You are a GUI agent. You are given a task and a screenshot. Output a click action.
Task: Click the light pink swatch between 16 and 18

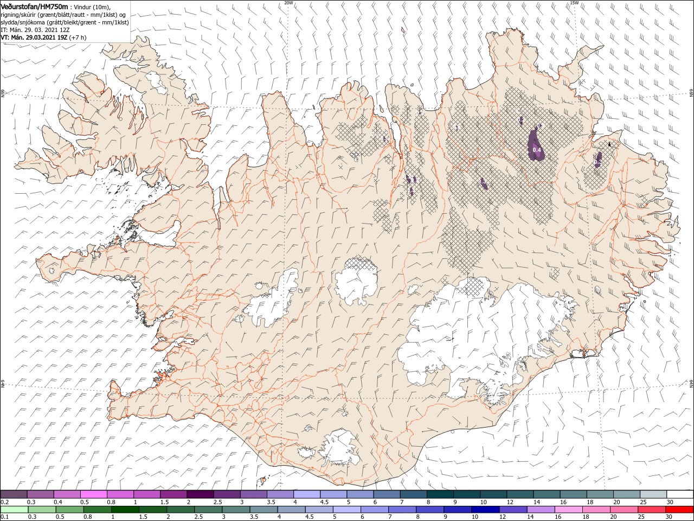568,510
